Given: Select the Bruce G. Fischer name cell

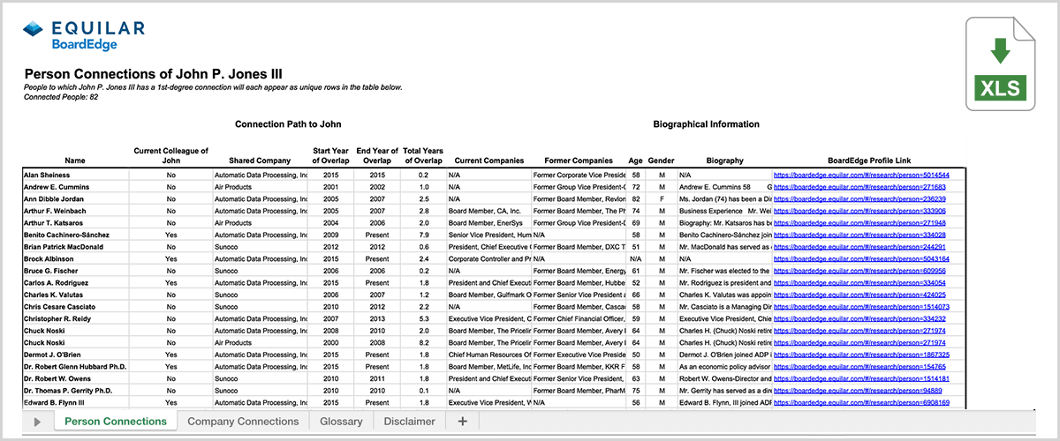Looking at the screenshot, I should (75, 272).
